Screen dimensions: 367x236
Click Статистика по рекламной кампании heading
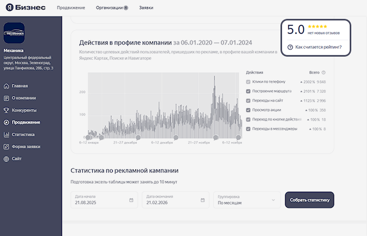click(125, 170)
